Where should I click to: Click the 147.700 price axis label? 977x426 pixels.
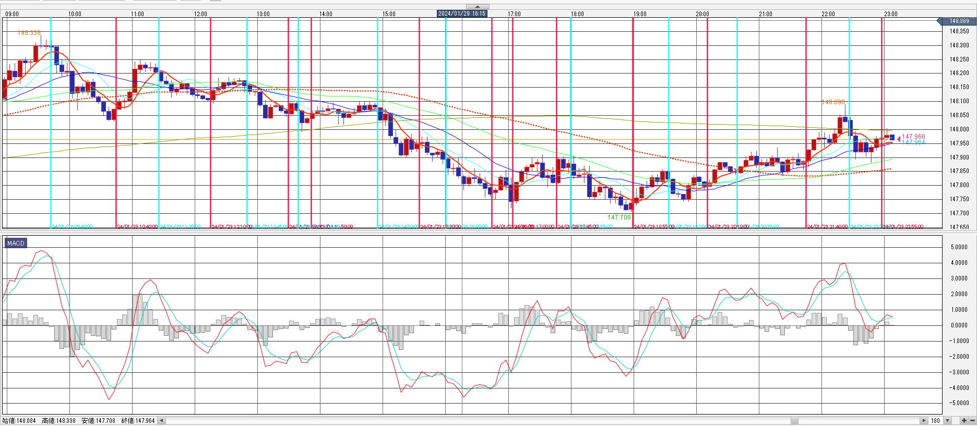(959, 213)
